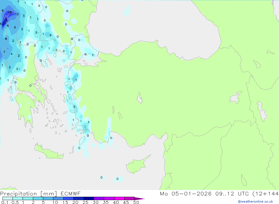Click the 0.1–0.5 mm palest legend swatch

(x=8, y=198)
